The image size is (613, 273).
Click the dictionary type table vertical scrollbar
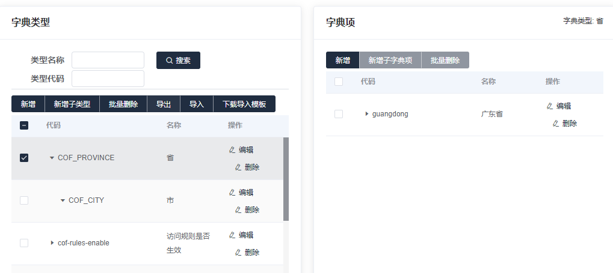pos(286,179)
